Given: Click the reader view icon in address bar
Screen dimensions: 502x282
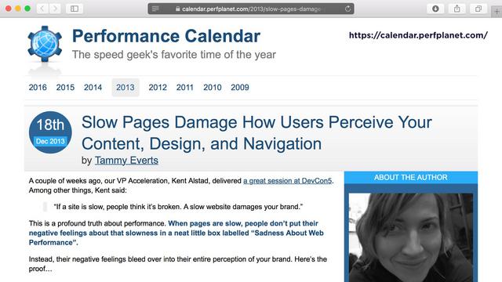Looking at the screenshot, I should click(x=155, y=9).
